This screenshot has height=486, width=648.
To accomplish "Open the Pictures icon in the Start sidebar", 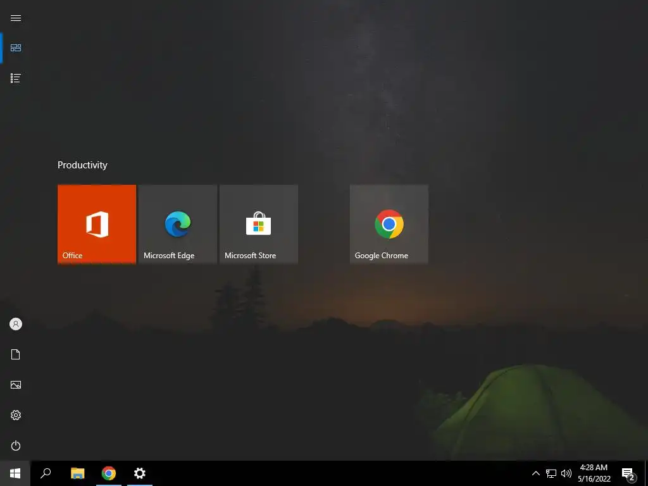I will point(16,385).
